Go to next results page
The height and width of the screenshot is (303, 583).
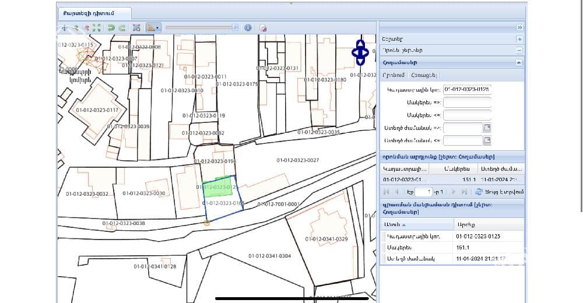pos(453,192)
